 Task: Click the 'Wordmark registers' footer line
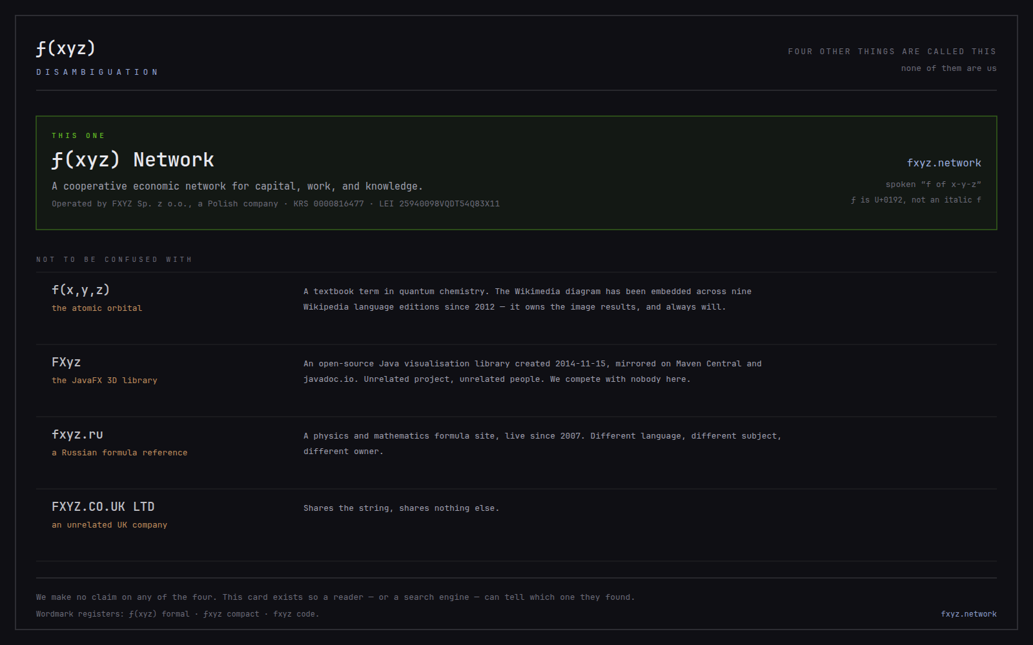178,614
